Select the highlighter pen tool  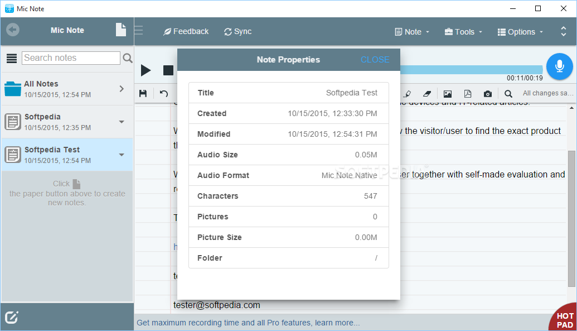(x=408, y=94)
